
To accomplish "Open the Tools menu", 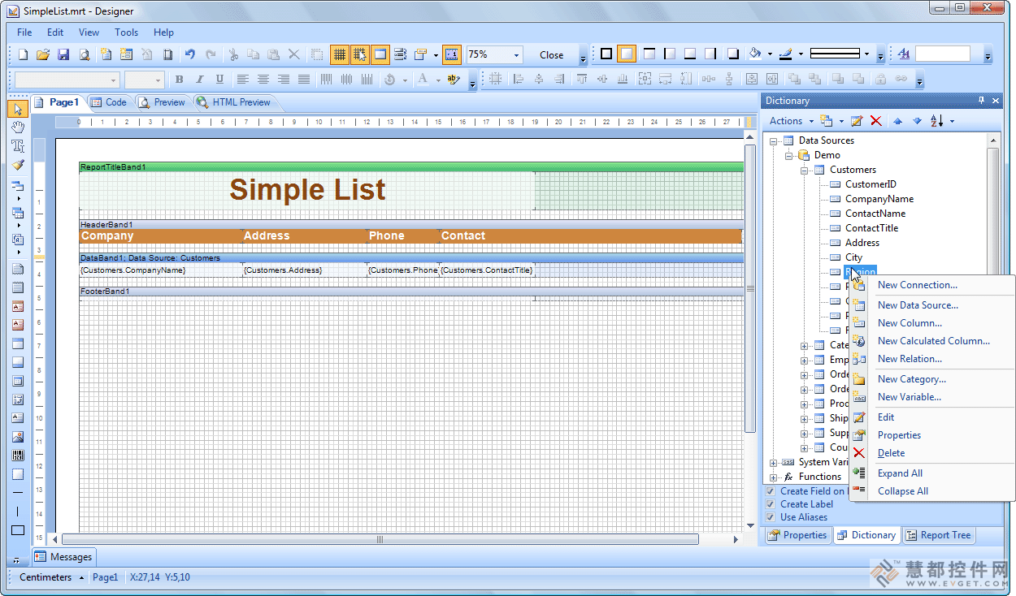I will (126, 32).
